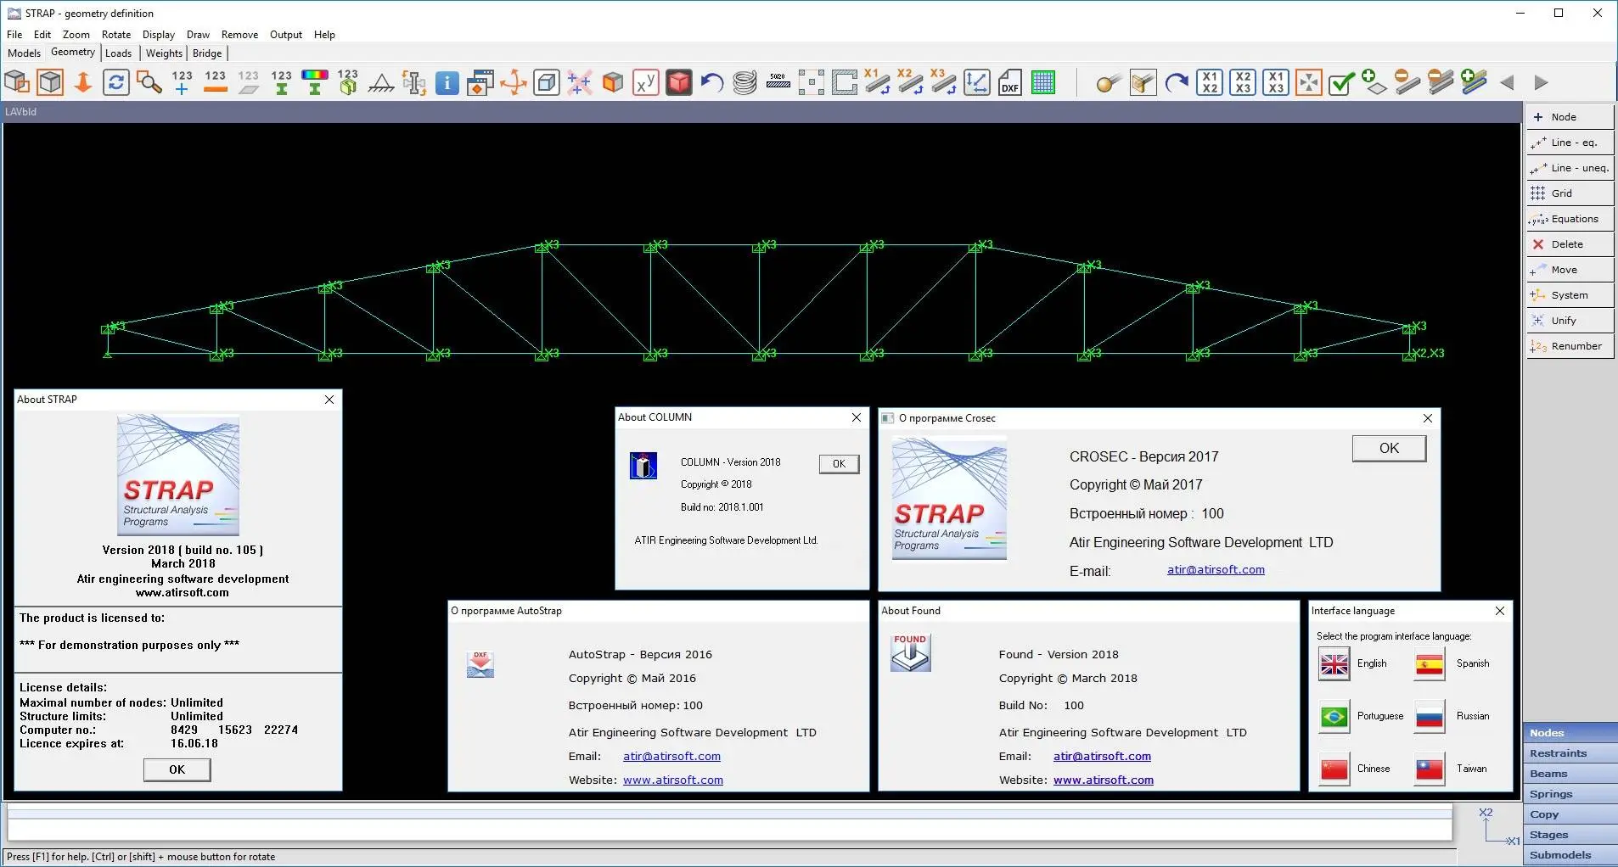The image size is (1618, 867).
Task: Show restraints with the support triangle icon
Action: pyautogui.click(x=381, y=82)
